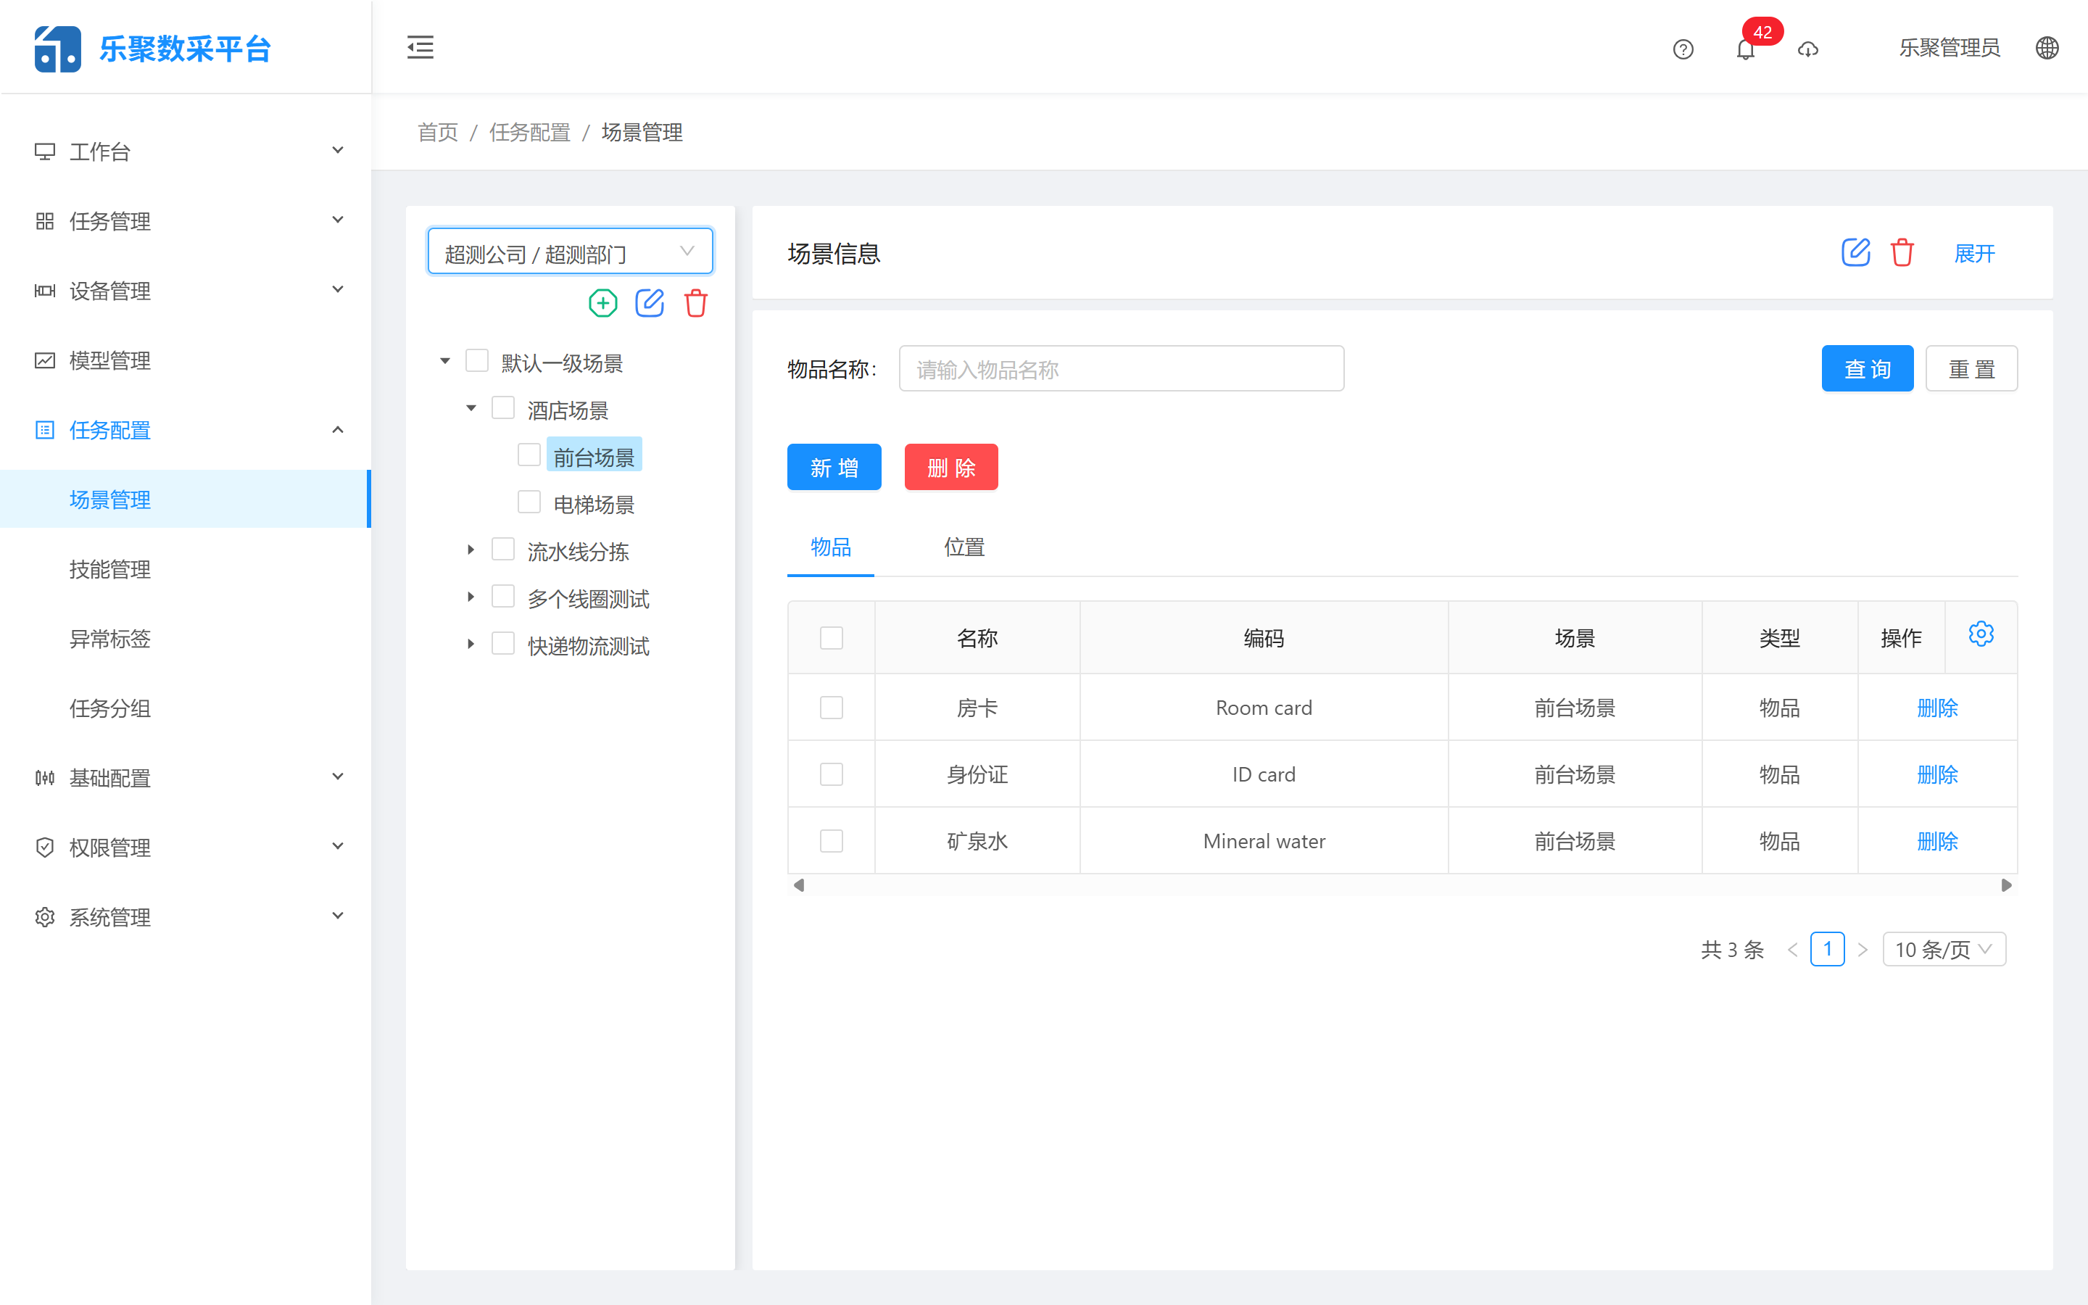2088x1305 pixels.
Task: Click the cloud download icon in header
Action: [x=1810, y=50]
